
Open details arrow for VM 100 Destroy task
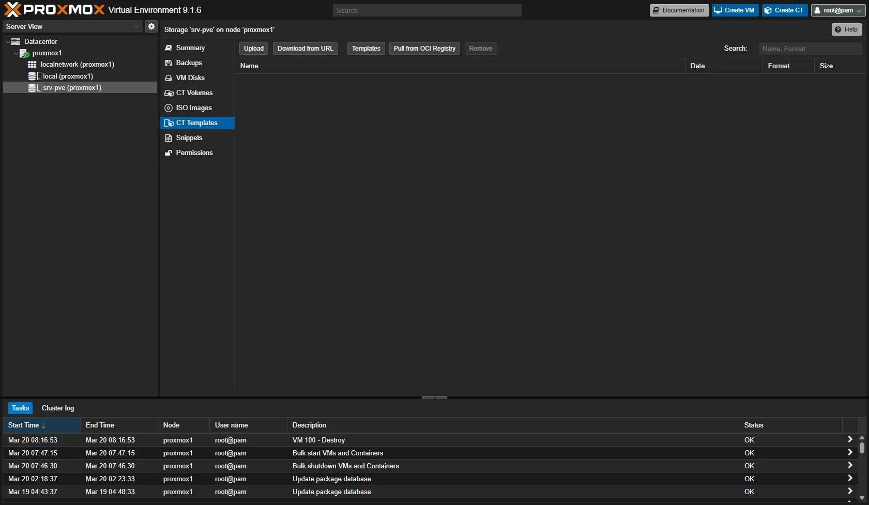pos(849,439)
